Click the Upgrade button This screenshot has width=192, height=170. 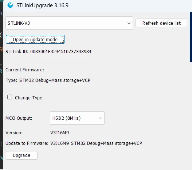click(21, 155)
